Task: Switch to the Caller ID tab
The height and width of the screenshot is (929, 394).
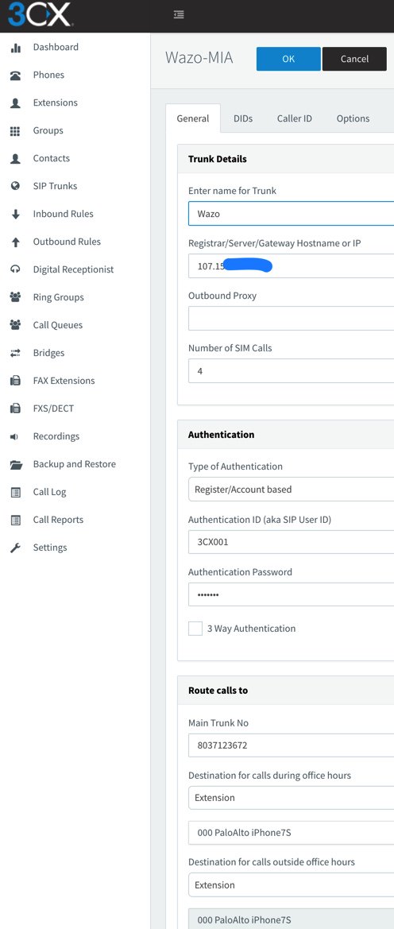Action: click(x=295, y=118)
